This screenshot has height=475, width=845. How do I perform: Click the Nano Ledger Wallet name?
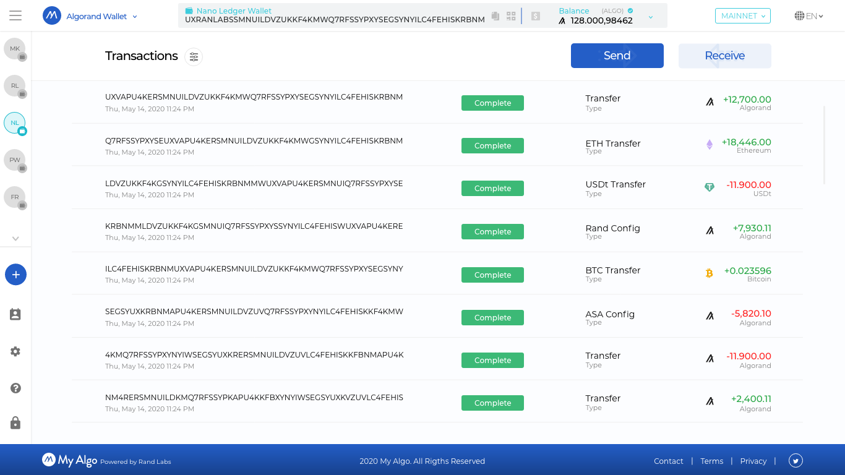[x=234, y=11]
